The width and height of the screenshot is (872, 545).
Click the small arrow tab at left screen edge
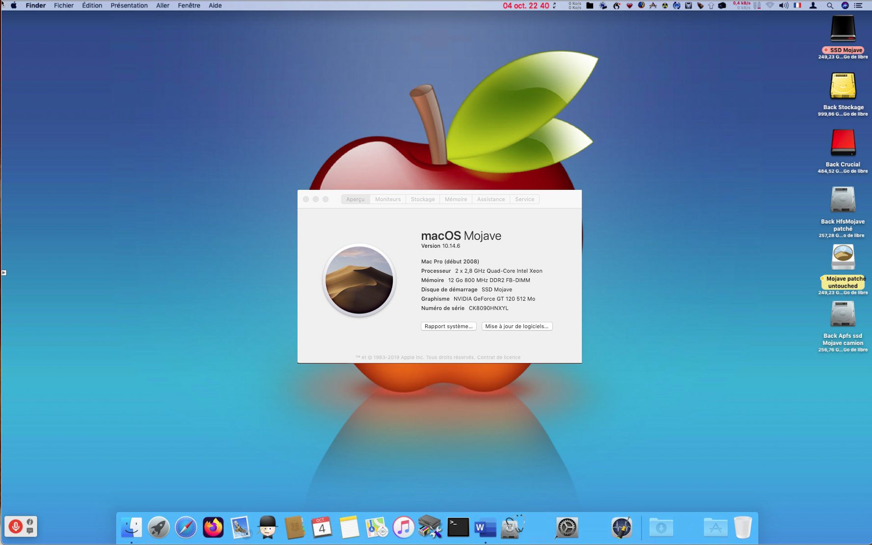[3, 272]
